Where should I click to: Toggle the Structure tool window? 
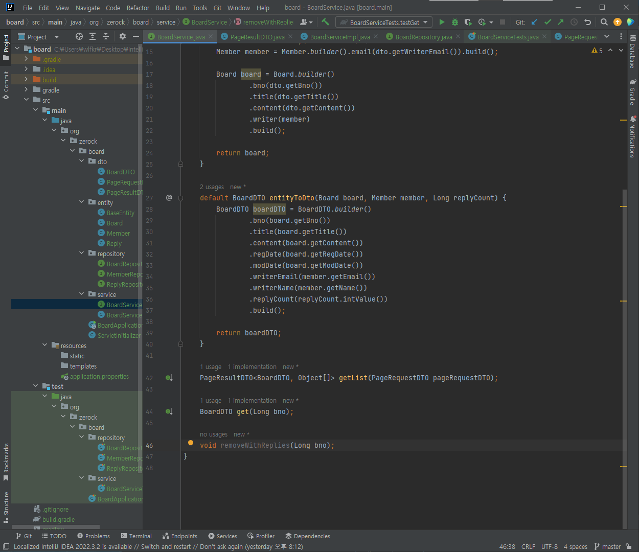(x=6, y=507)
